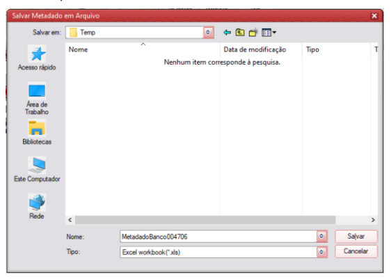Create a new folder
Screen dimensions: 391x279
[253, 33]
